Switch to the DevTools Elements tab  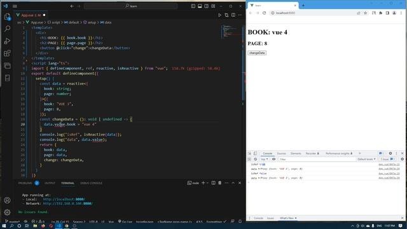(296, 153)
